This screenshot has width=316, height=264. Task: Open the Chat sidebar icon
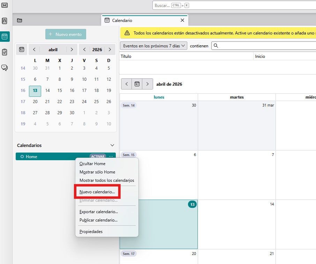[x=5, y=68]
